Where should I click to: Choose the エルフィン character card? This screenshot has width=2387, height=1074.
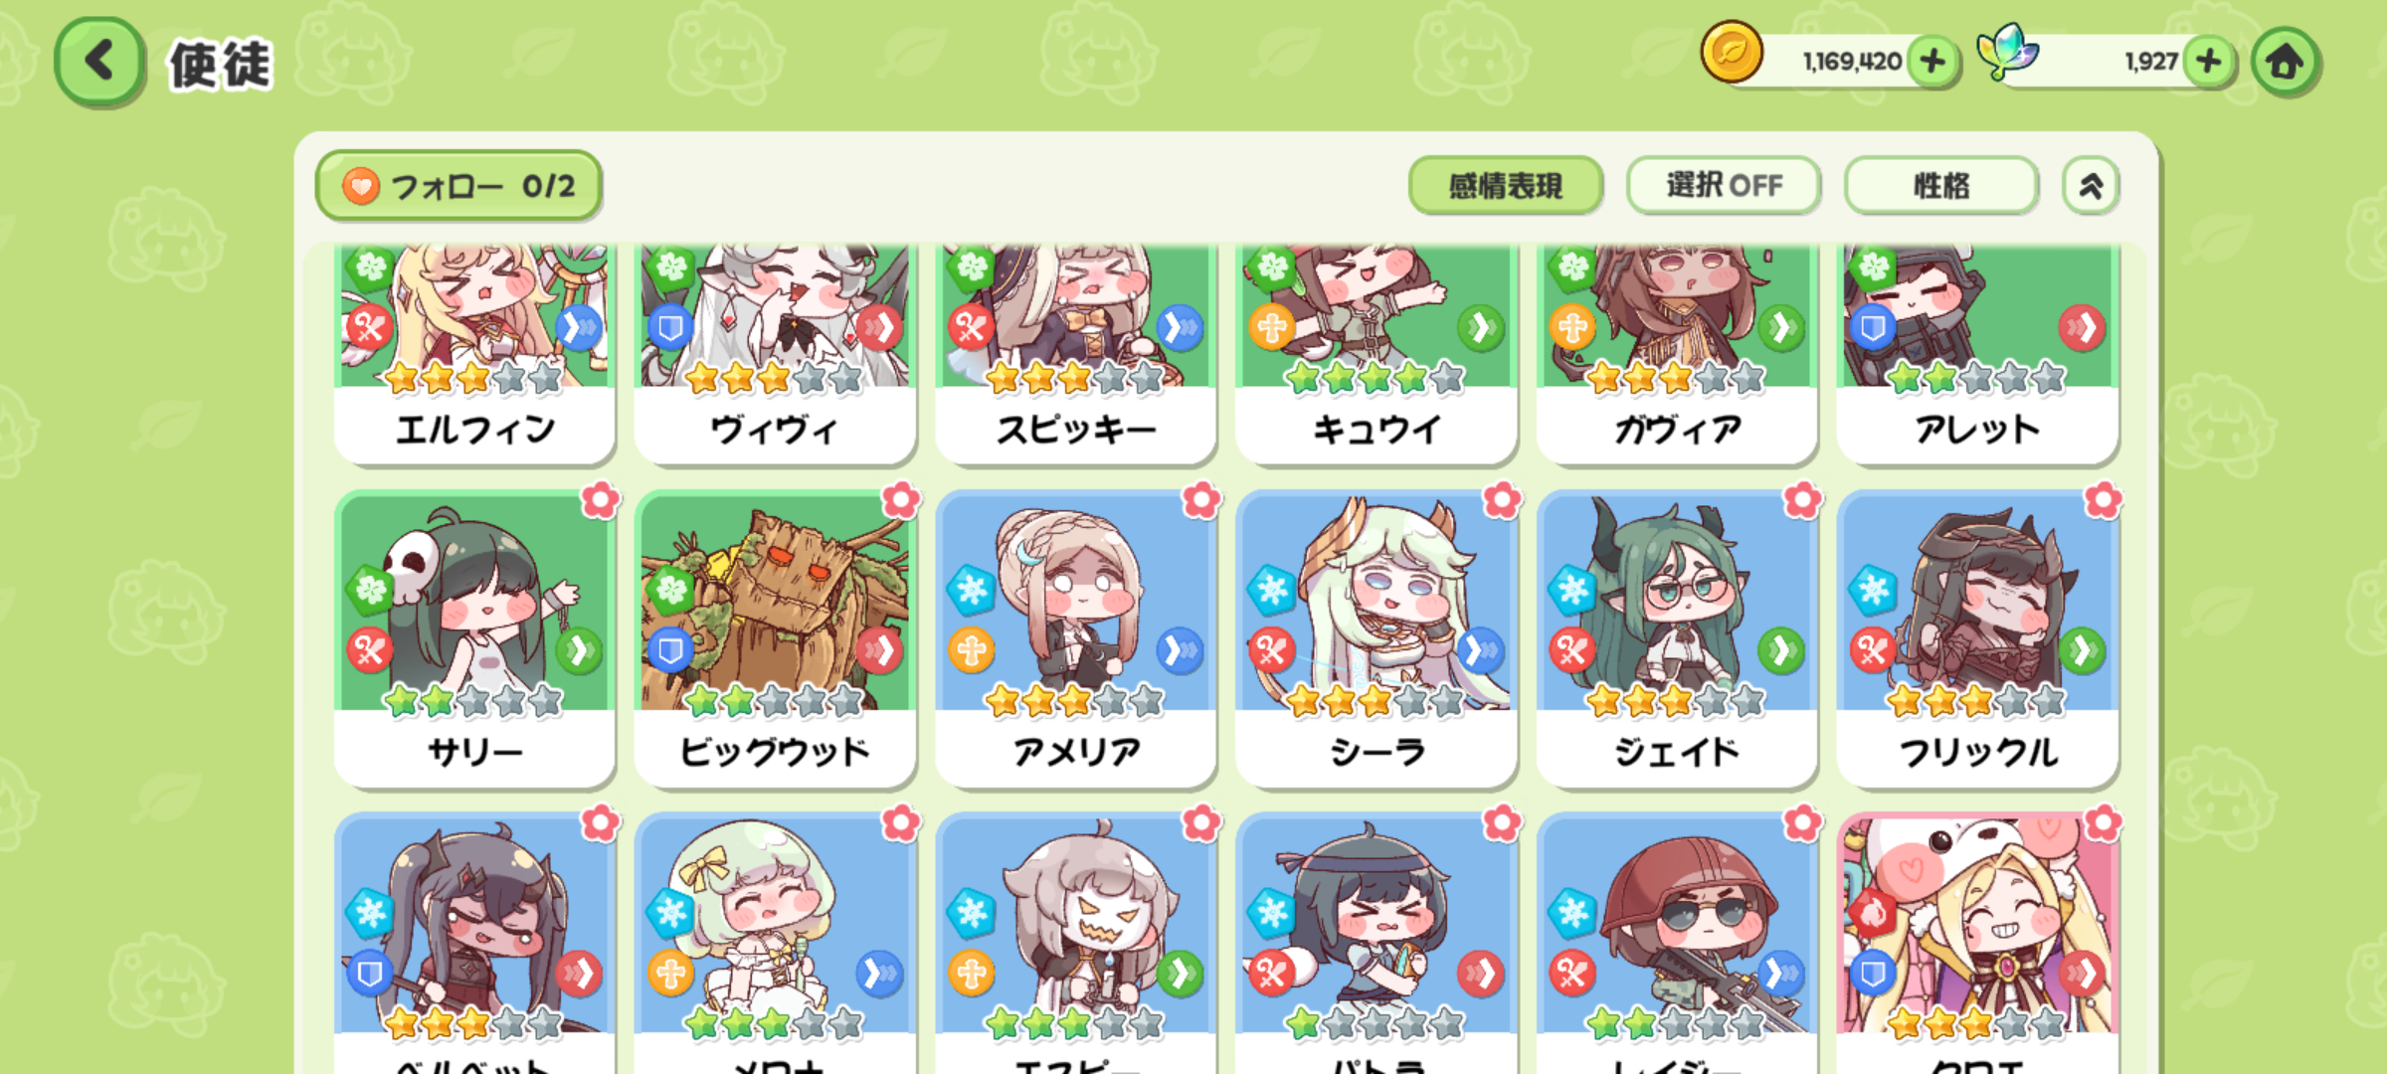(x=475, y=354)
